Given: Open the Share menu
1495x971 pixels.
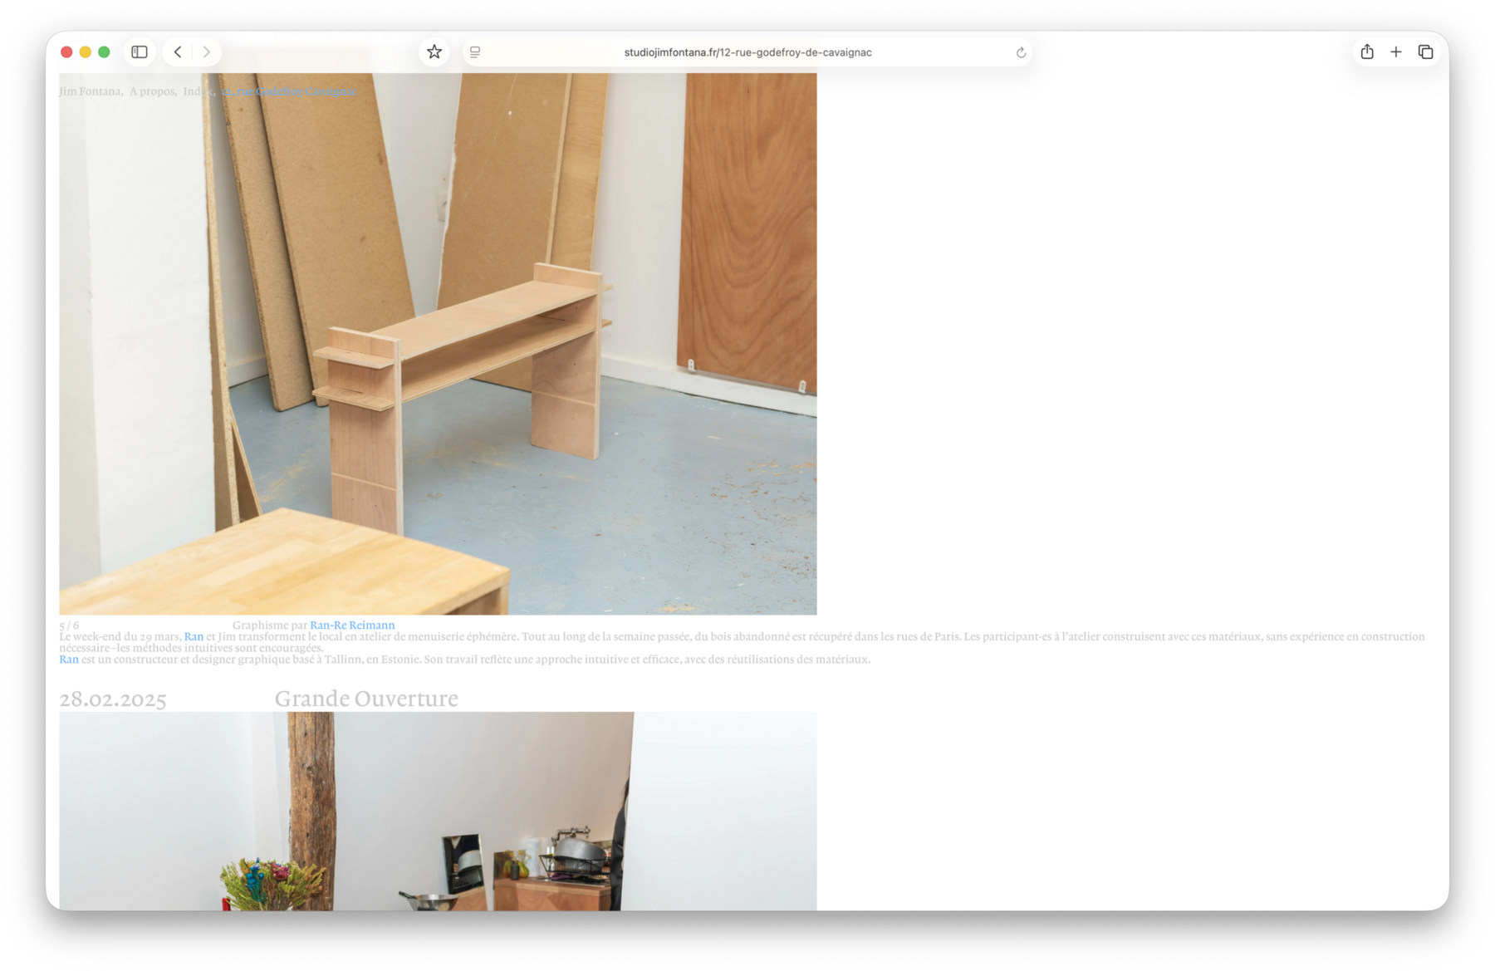Looking at the screenshot, I should tap(1367, 52).
